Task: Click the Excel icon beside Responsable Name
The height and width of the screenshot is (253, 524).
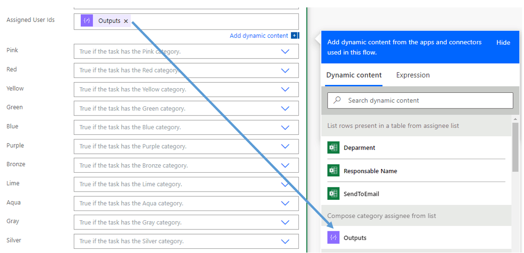Action: click(333, 171)
